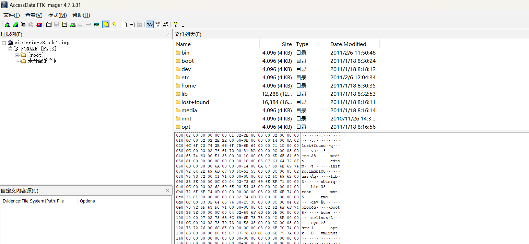Click the bin folder icon

178,53
